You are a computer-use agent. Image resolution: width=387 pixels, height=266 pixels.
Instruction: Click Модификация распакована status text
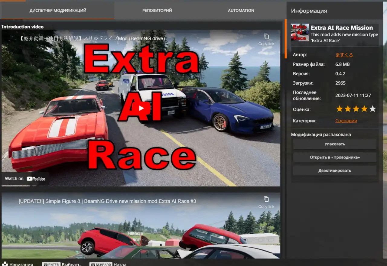321,135
